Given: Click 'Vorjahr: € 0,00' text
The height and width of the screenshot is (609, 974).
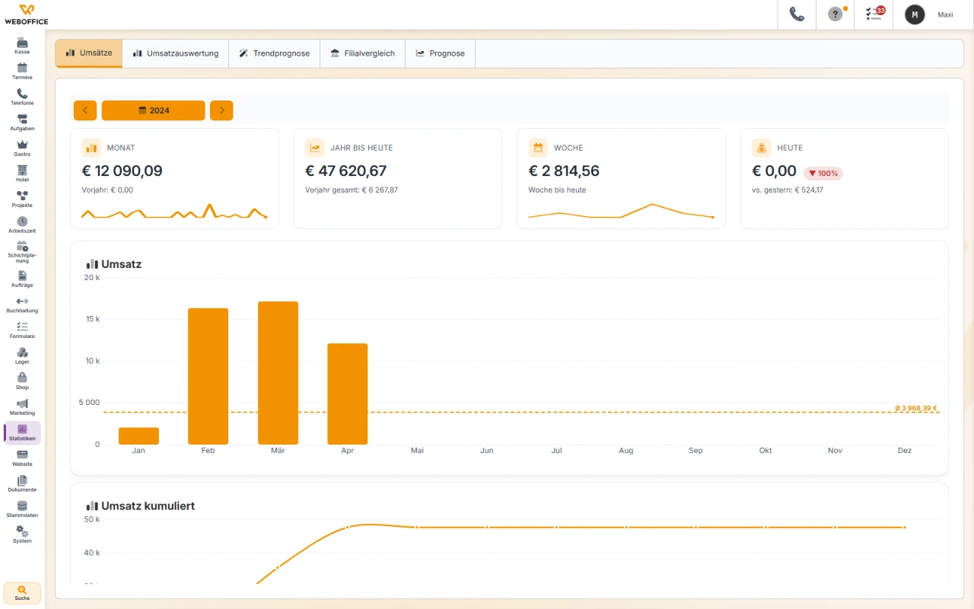Looking at the screenshot, I should click(x=107, y=190).
